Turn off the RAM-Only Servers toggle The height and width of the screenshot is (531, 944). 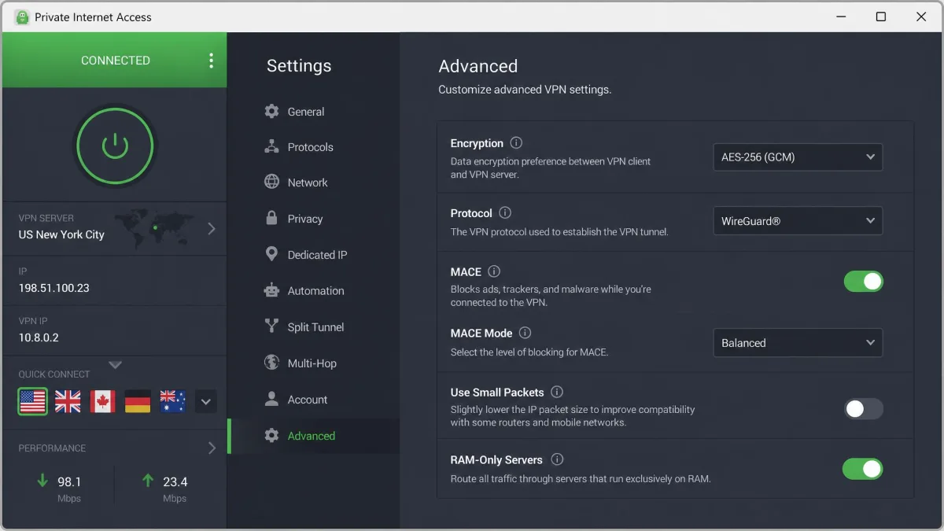coord(863,469)
